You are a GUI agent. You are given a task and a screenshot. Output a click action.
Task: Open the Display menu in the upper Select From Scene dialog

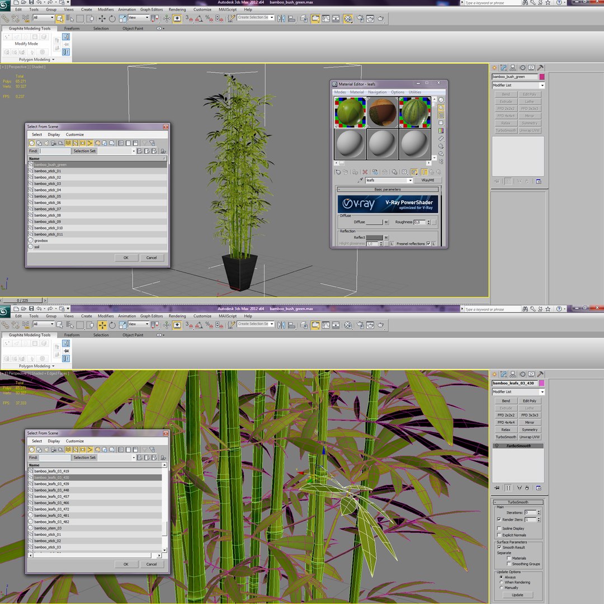point(54,134)
